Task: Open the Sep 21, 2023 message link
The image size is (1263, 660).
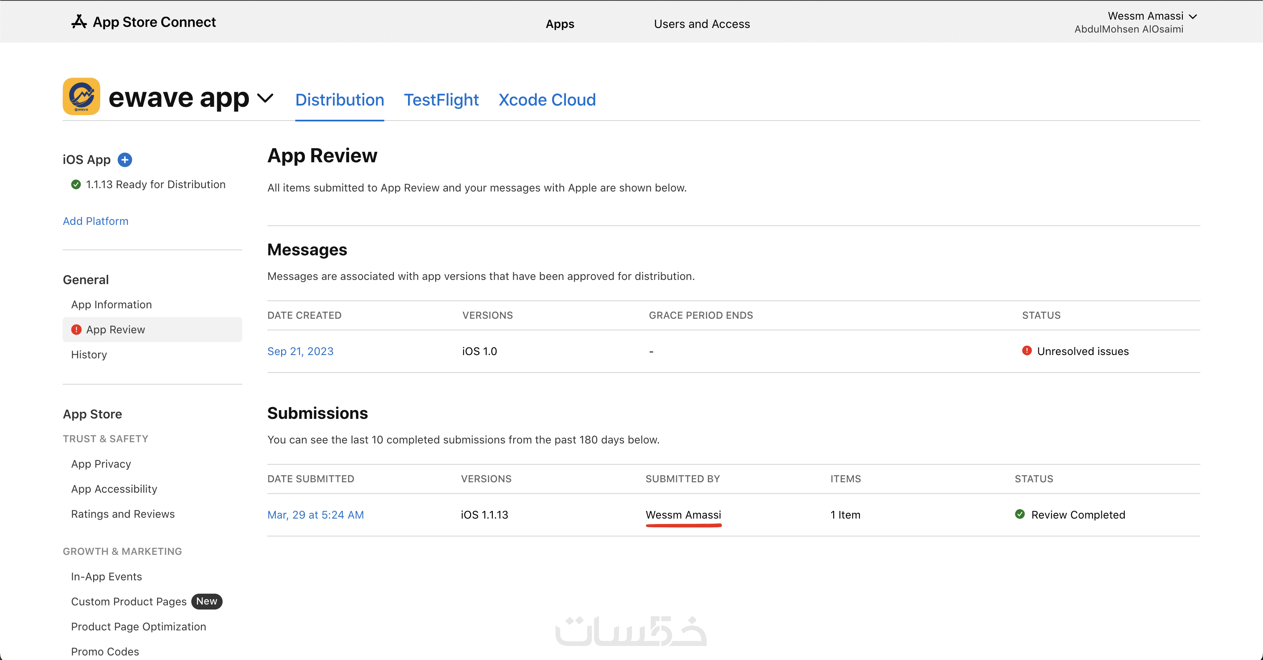Action: tap(300, 351)
